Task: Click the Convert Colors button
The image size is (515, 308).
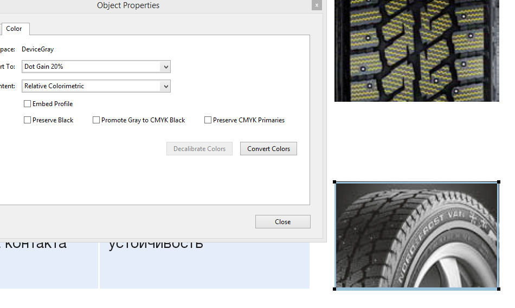Action: [268, 149]
